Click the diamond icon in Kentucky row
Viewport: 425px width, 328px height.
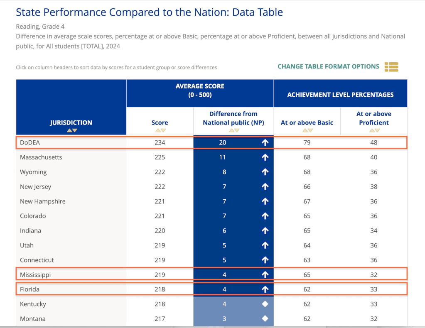pos(265,304)
